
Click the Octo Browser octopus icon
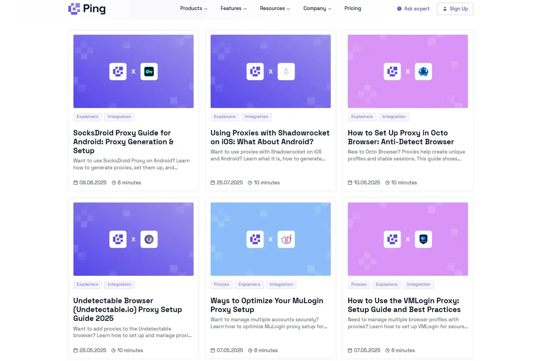423,71
